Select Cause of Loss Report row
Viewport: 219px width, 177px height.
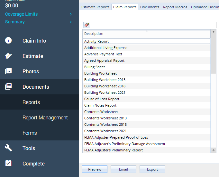[x=102, y=99]
